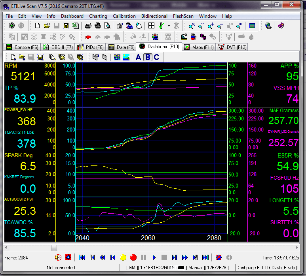Click the RPM gauge value 5121

tap(23, 76)
